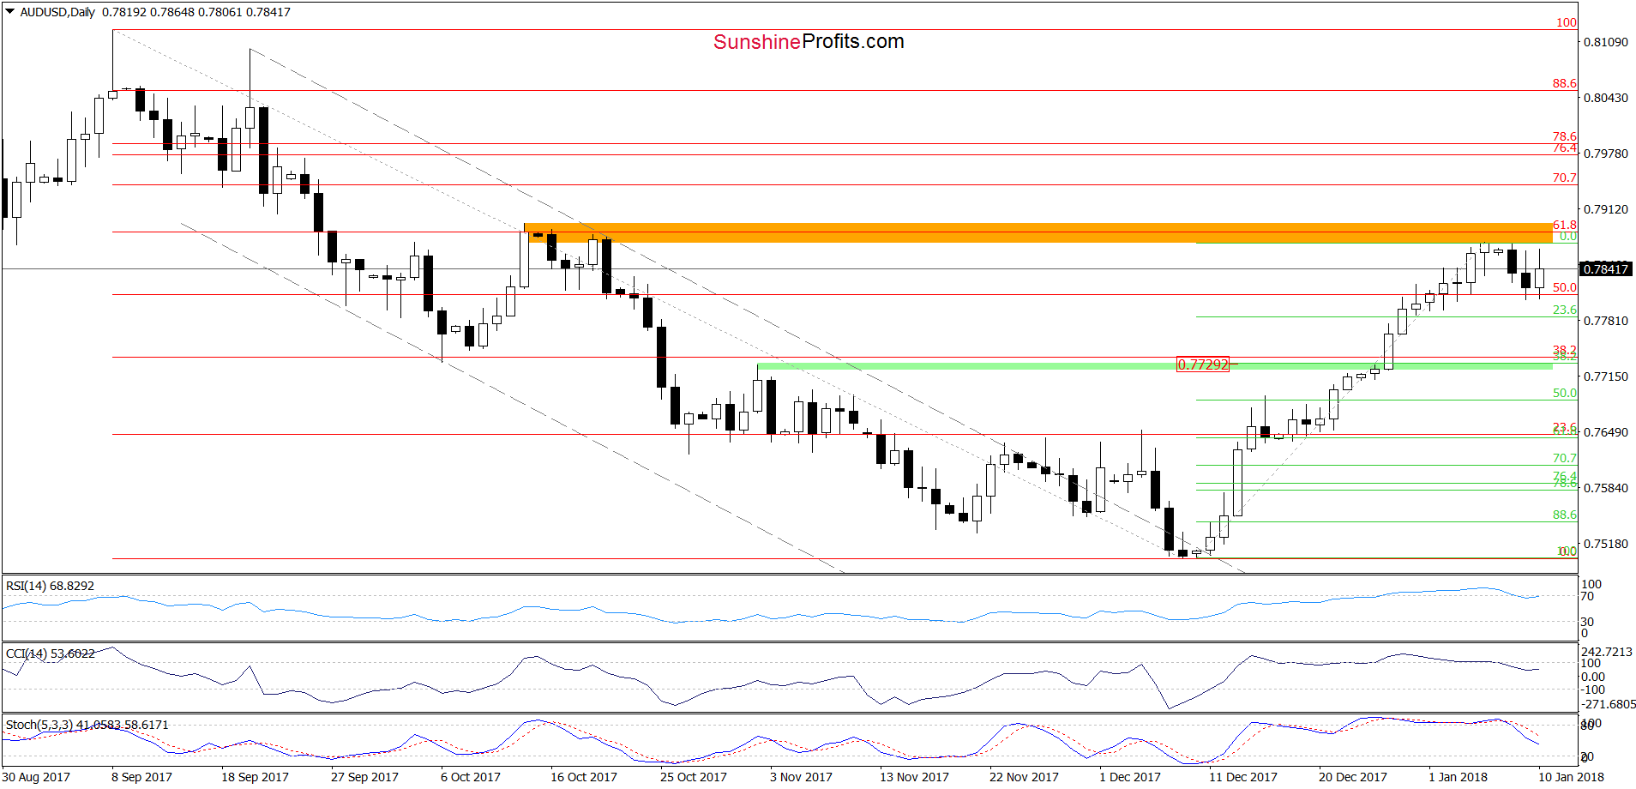Image resolution: width=1636 pixels, height=789 pixels.
Task: Select the red 70.7 Fibonacci label
Action: pos(1564,178)
